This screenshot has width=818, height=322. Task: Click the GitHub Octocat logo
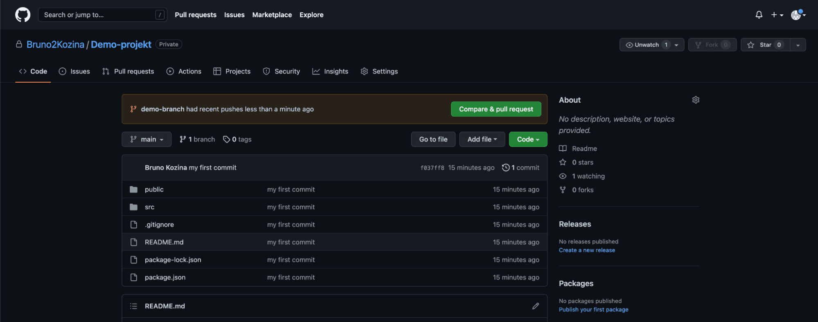pos(23,15)
